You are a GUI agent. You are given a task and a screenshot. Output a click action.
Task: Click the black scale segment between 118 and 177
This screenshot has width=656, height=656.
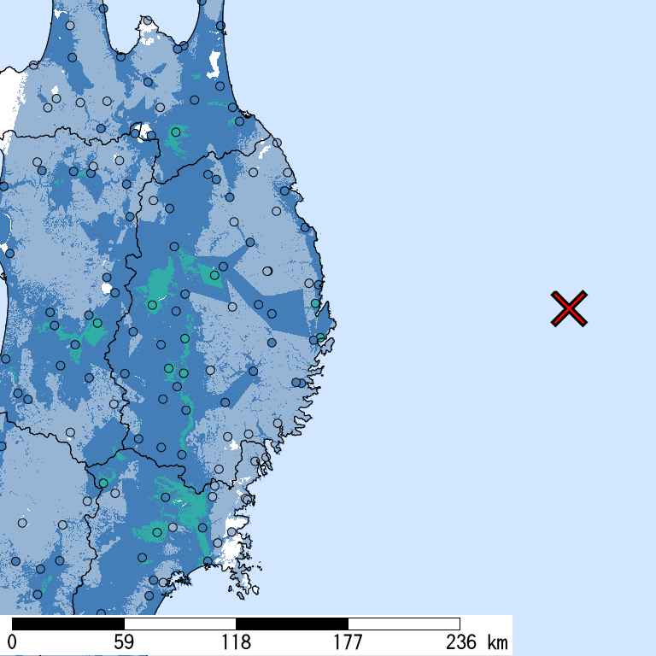292,624
